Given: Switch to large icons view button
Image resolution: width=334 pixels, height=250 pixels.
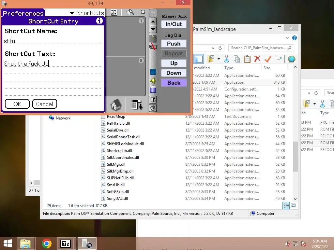Looking at the screenshot, I should [x=293, y=206].
